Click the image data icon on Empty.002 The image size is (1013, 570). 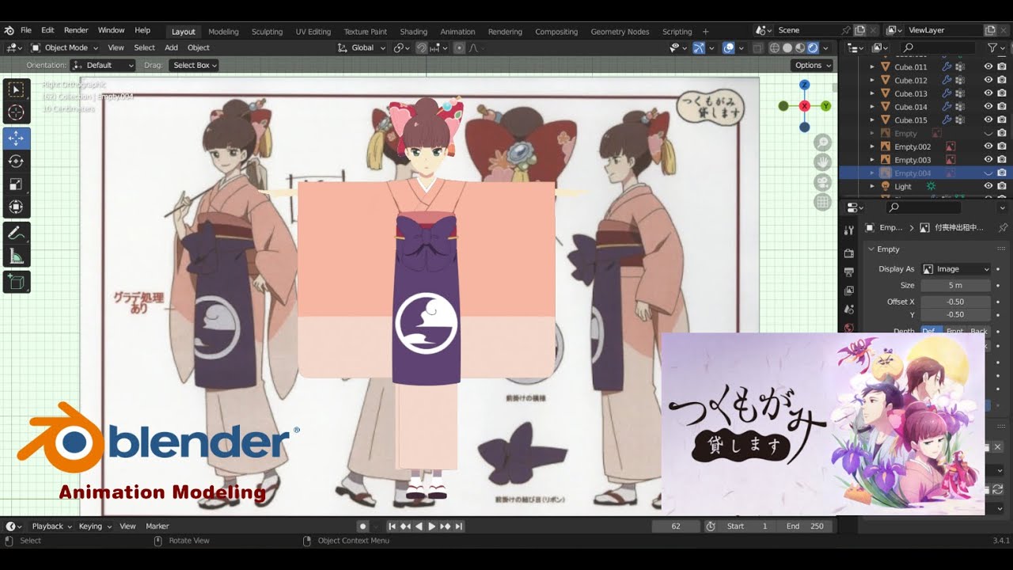coord(950,147)
